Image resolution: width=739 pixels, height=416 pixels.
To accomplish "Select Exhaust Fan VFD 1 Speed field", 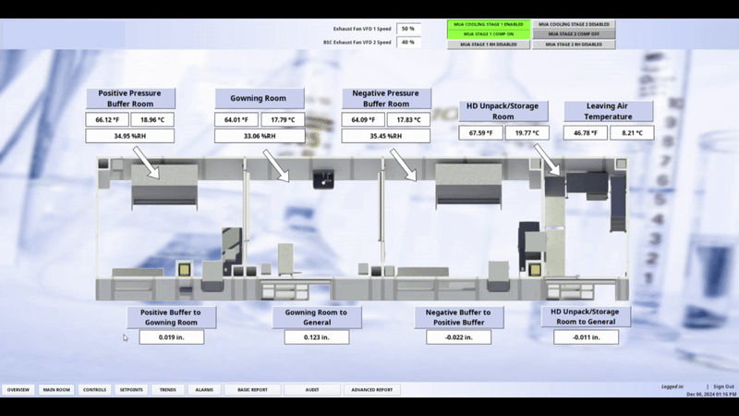I will coord(407,29).
